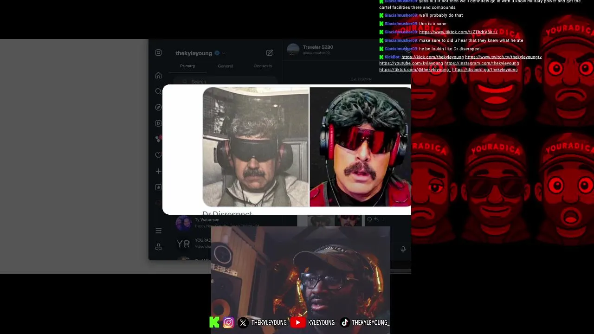594x334 pixels.
Task: Click the streamer webcam overlay
Action: pyautogui.click(x=301, y=280)
